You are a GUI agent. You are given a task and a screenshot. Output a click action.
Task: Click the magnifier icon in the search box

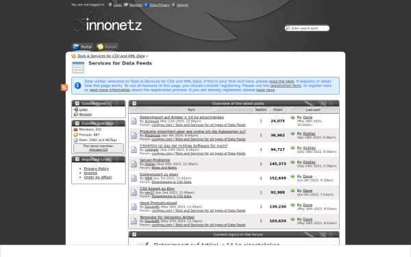point(288,28)
